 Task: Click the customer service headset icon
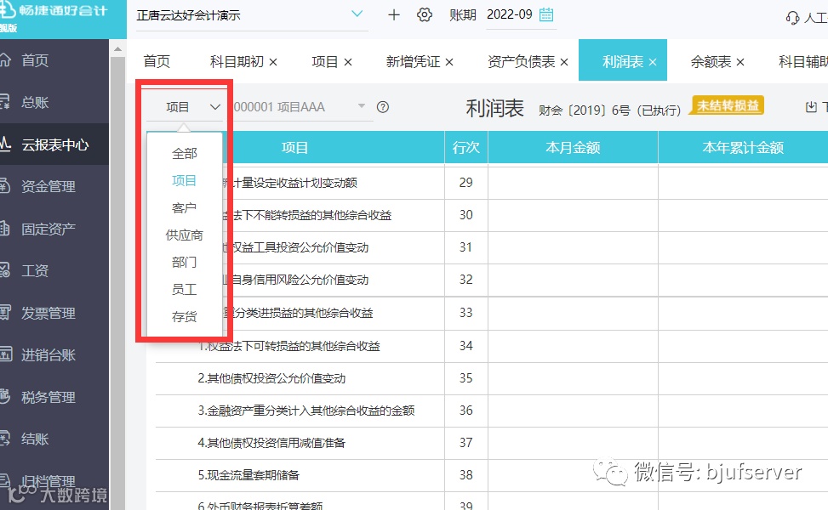tap(792, 18)
